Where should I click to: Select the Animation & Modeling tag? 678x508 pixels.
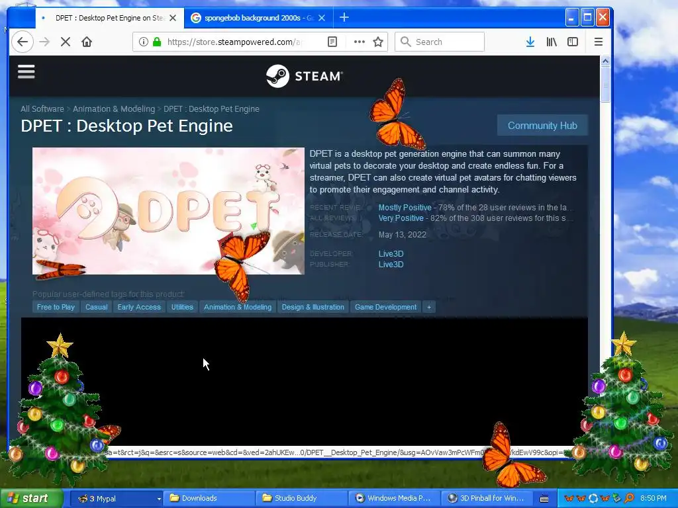238,307
